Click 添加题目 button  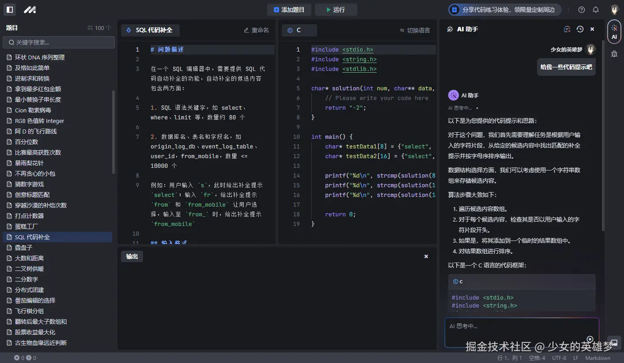point(289,10)
